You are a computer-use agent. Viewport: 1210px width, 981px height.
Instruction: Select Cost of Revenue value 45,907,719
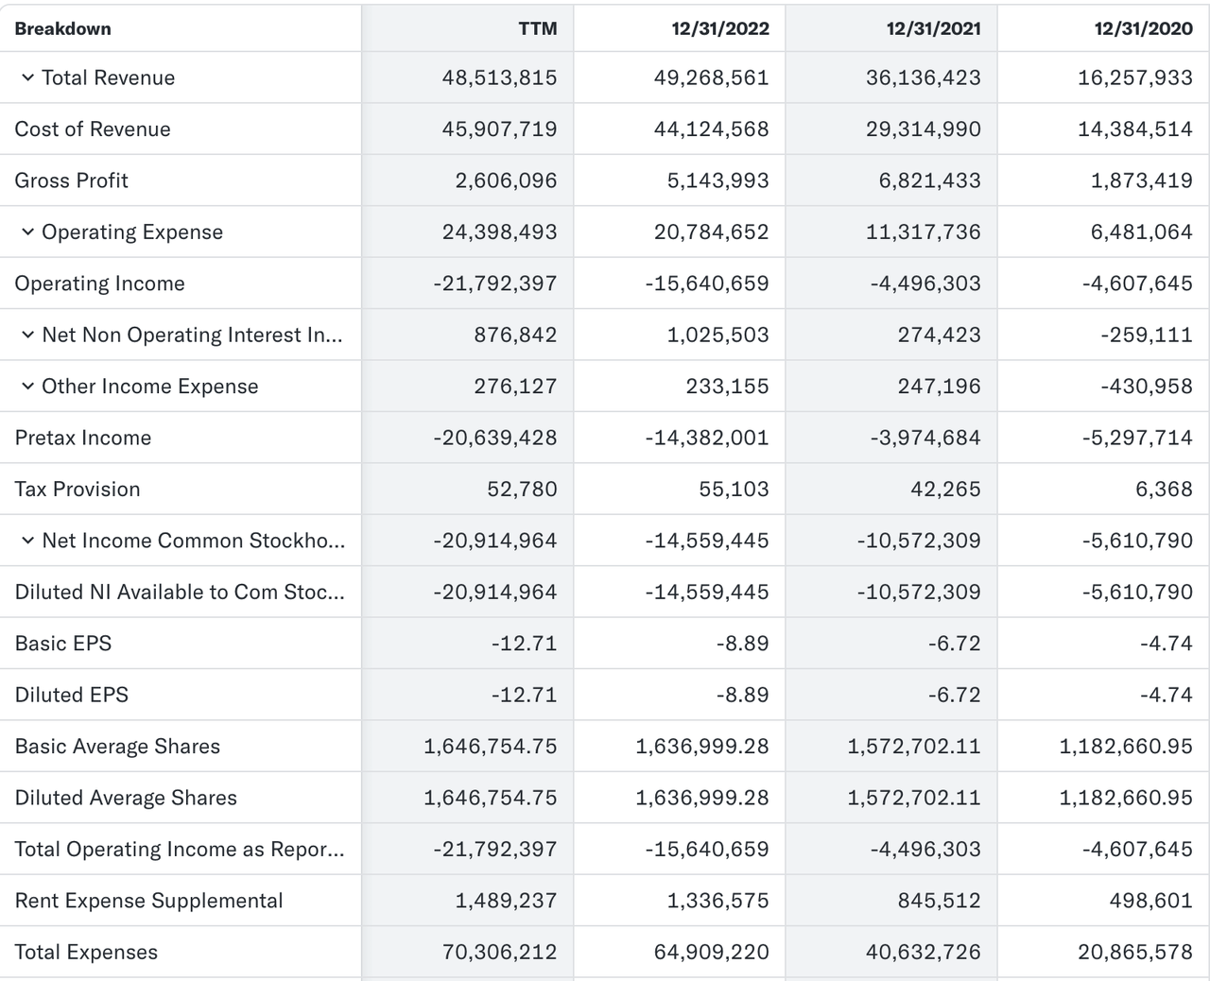[499, 129]
